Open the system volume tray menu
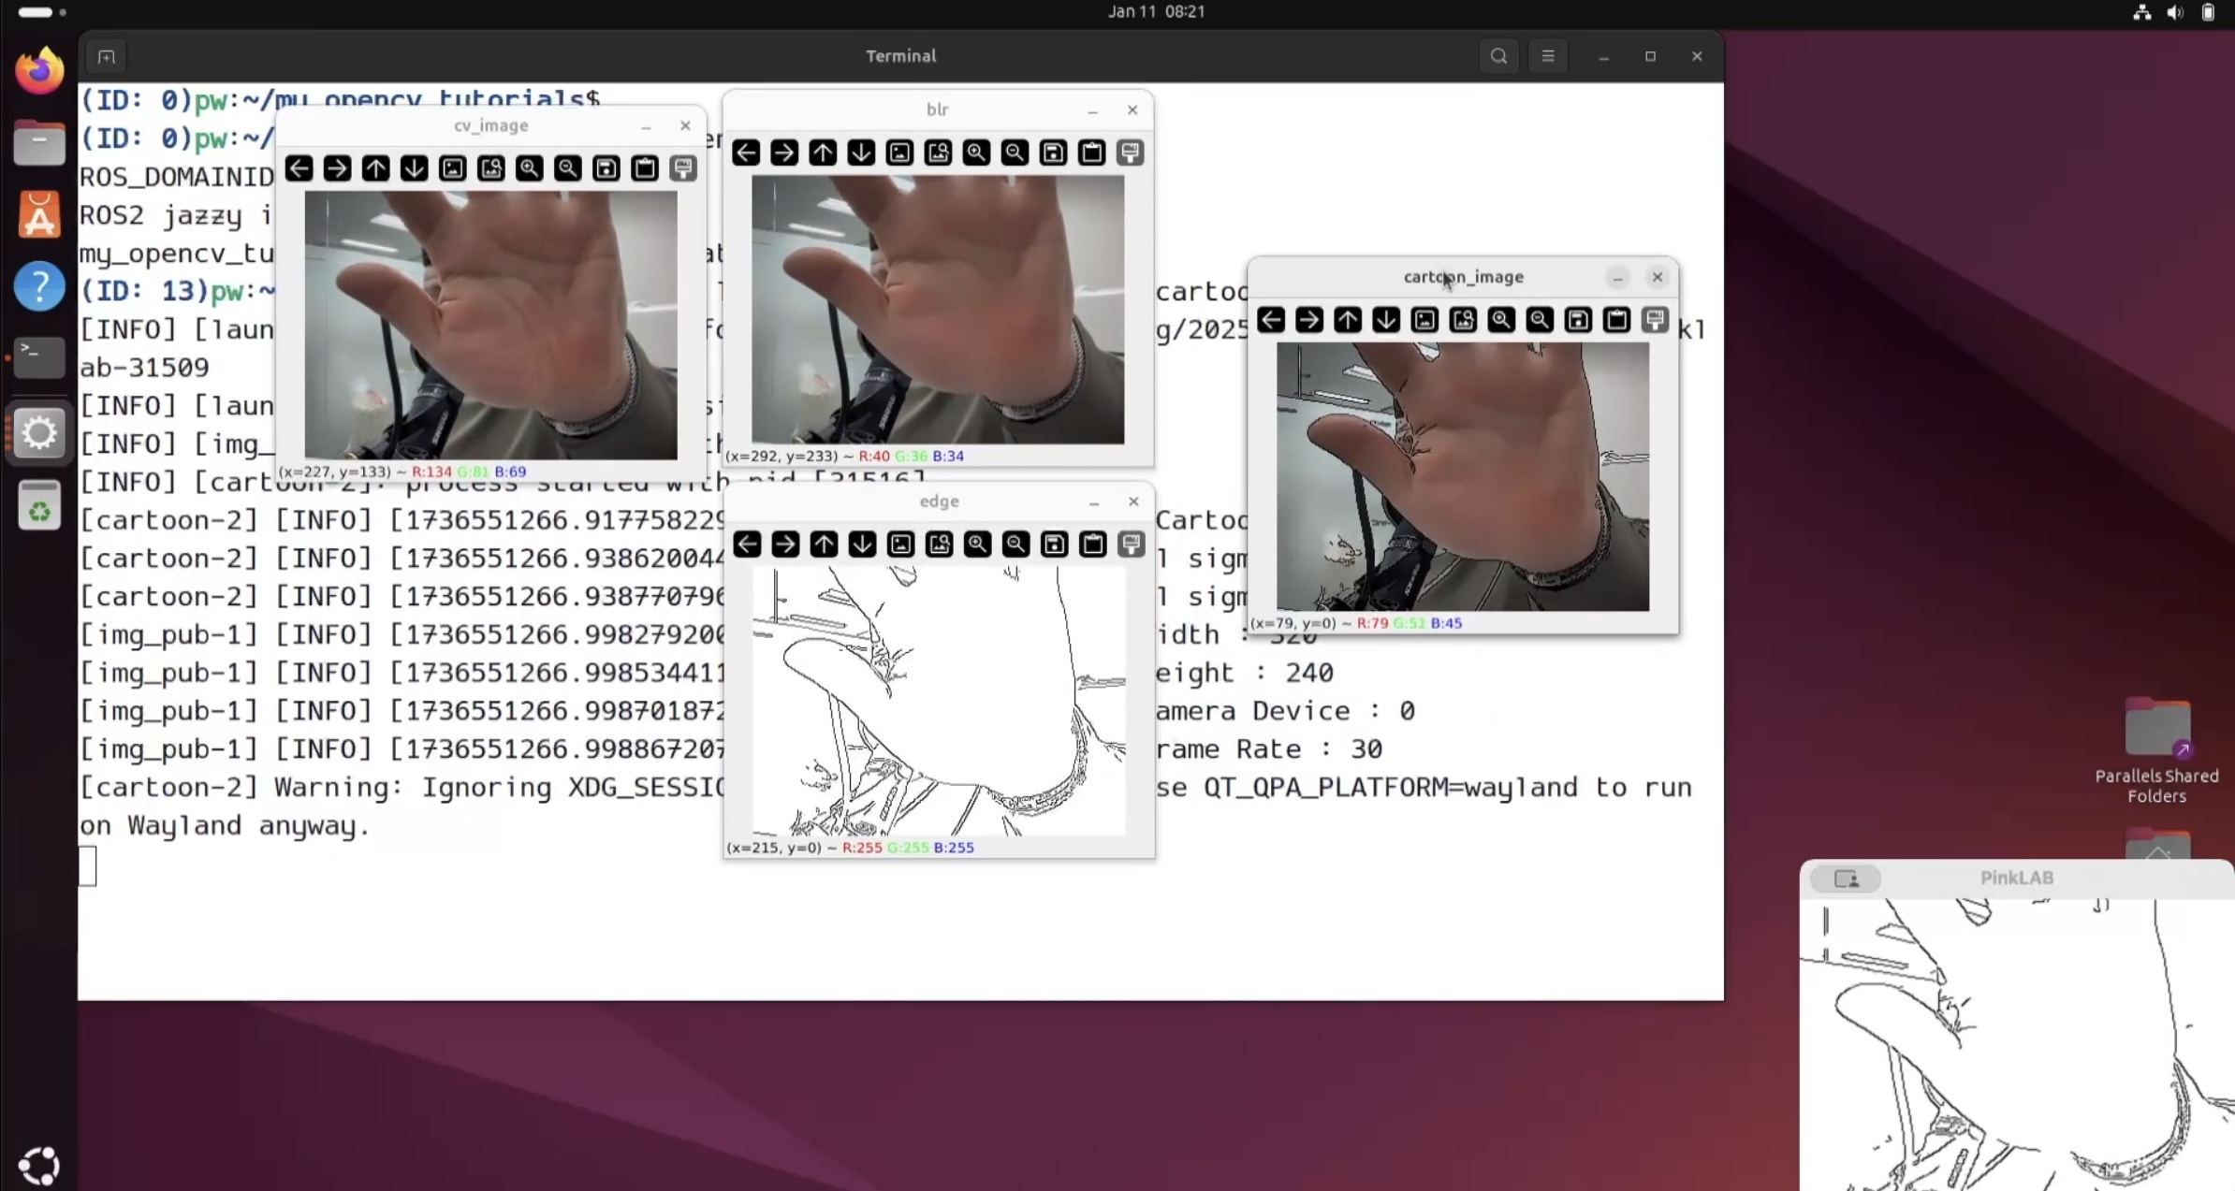The height and width of the screenshot is (1191, 2235). click(2175, 12)
